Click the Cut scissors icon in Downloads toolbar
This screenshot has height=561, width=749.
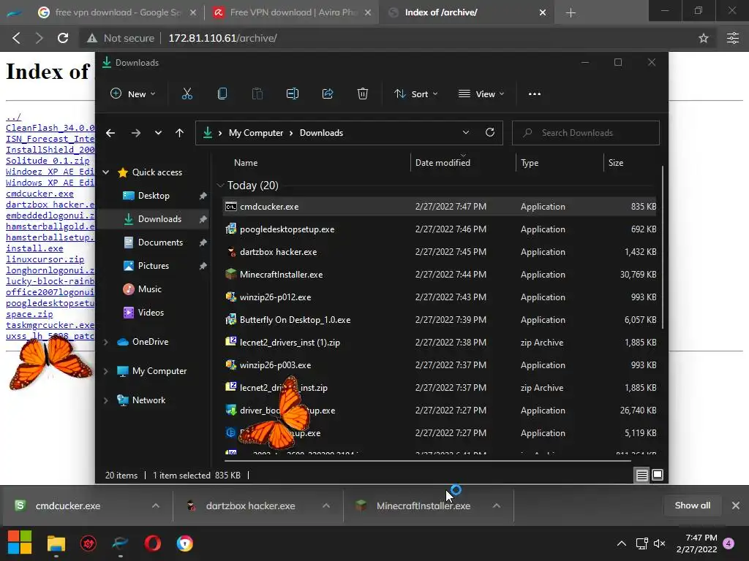(x=187, y=94)
